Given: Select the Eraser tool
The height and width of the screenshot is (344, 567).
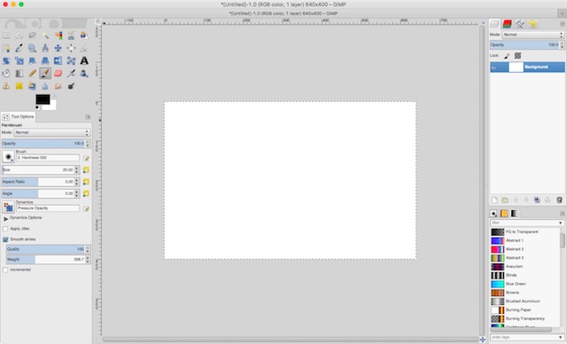Looking at the screenshot, I should point(58,74).
